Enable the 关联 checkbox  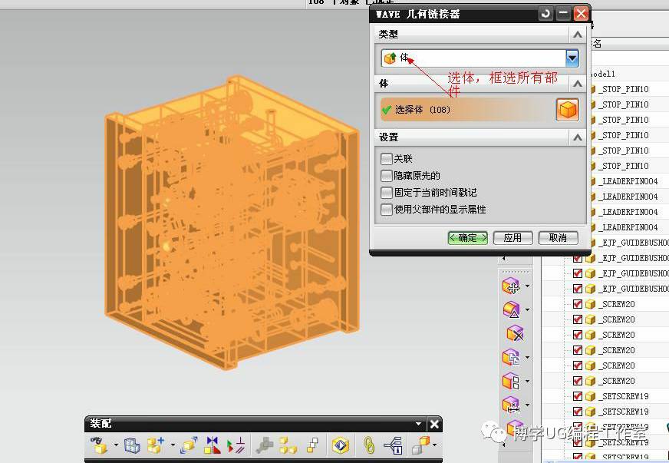pos(386,159)
